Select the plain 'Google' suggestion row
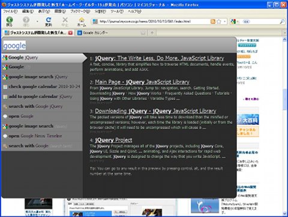This screenshot has height=217, width=288. pos(42,67)
